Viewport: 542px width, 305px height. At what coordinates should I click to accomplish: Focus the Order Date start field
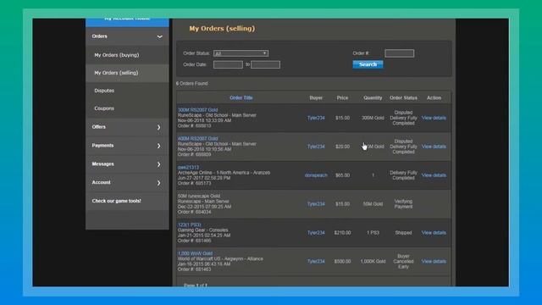pyautogui.click(x=228, y=64)
